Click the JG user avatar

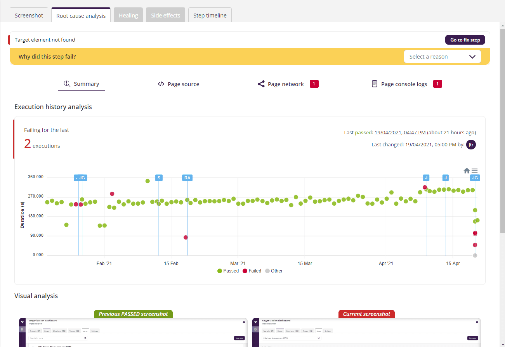pyautogui.click(x=471, y=145)
